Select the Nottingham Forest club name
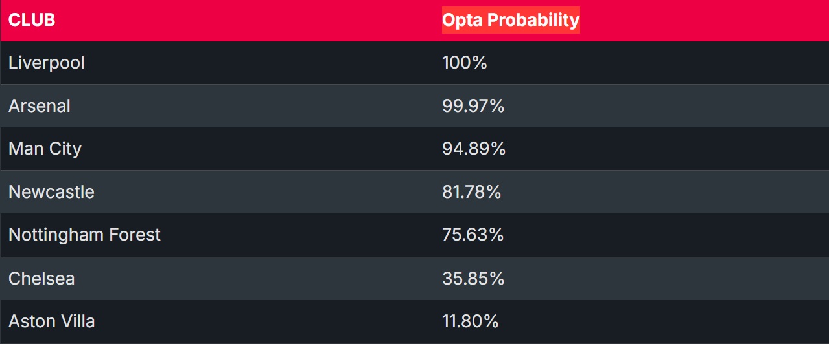 point(84,235)
